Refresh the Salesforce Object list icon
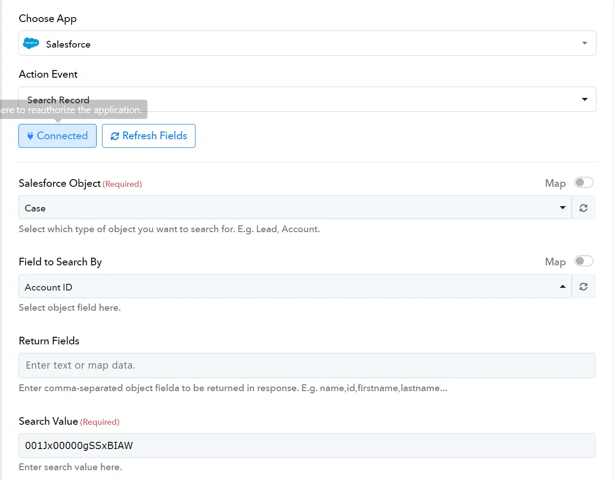The width and height of the screenshot is (614, 480). point(583,208)
